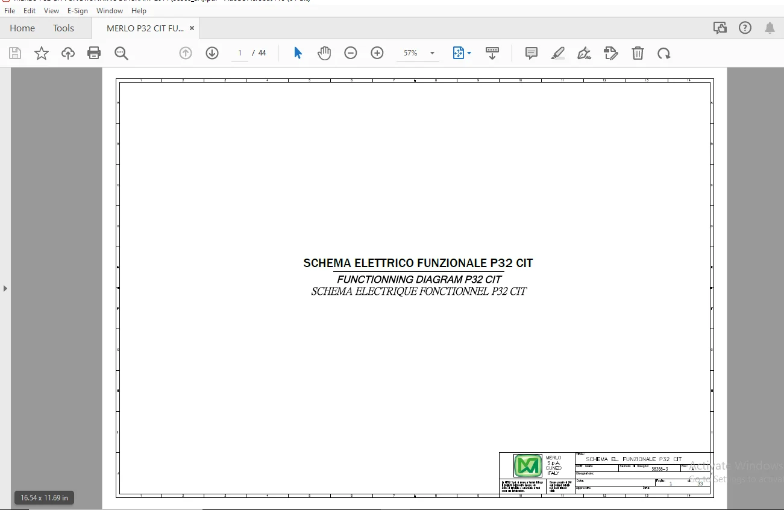Switch to the Hand pan tool
The width and height of the screenshot is (784, 510).
click(x=324, y=53)
